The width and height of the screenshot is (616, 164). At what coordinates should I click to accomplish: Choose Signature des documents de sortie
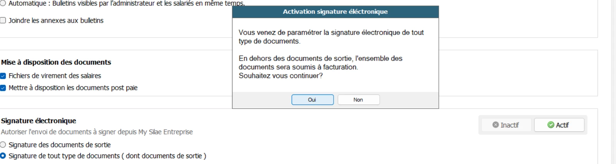[3, 145]
